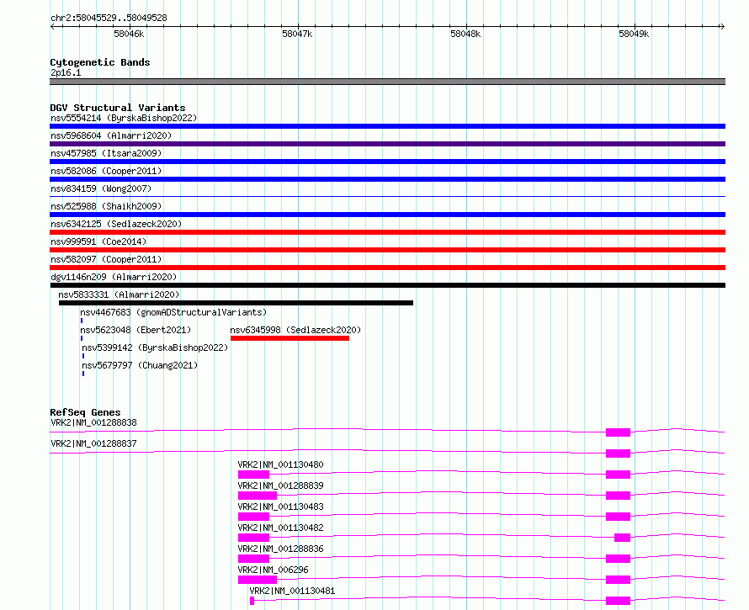Select the blue bar for nsv525988
The image size is (749, 610).
click(387, 215)
